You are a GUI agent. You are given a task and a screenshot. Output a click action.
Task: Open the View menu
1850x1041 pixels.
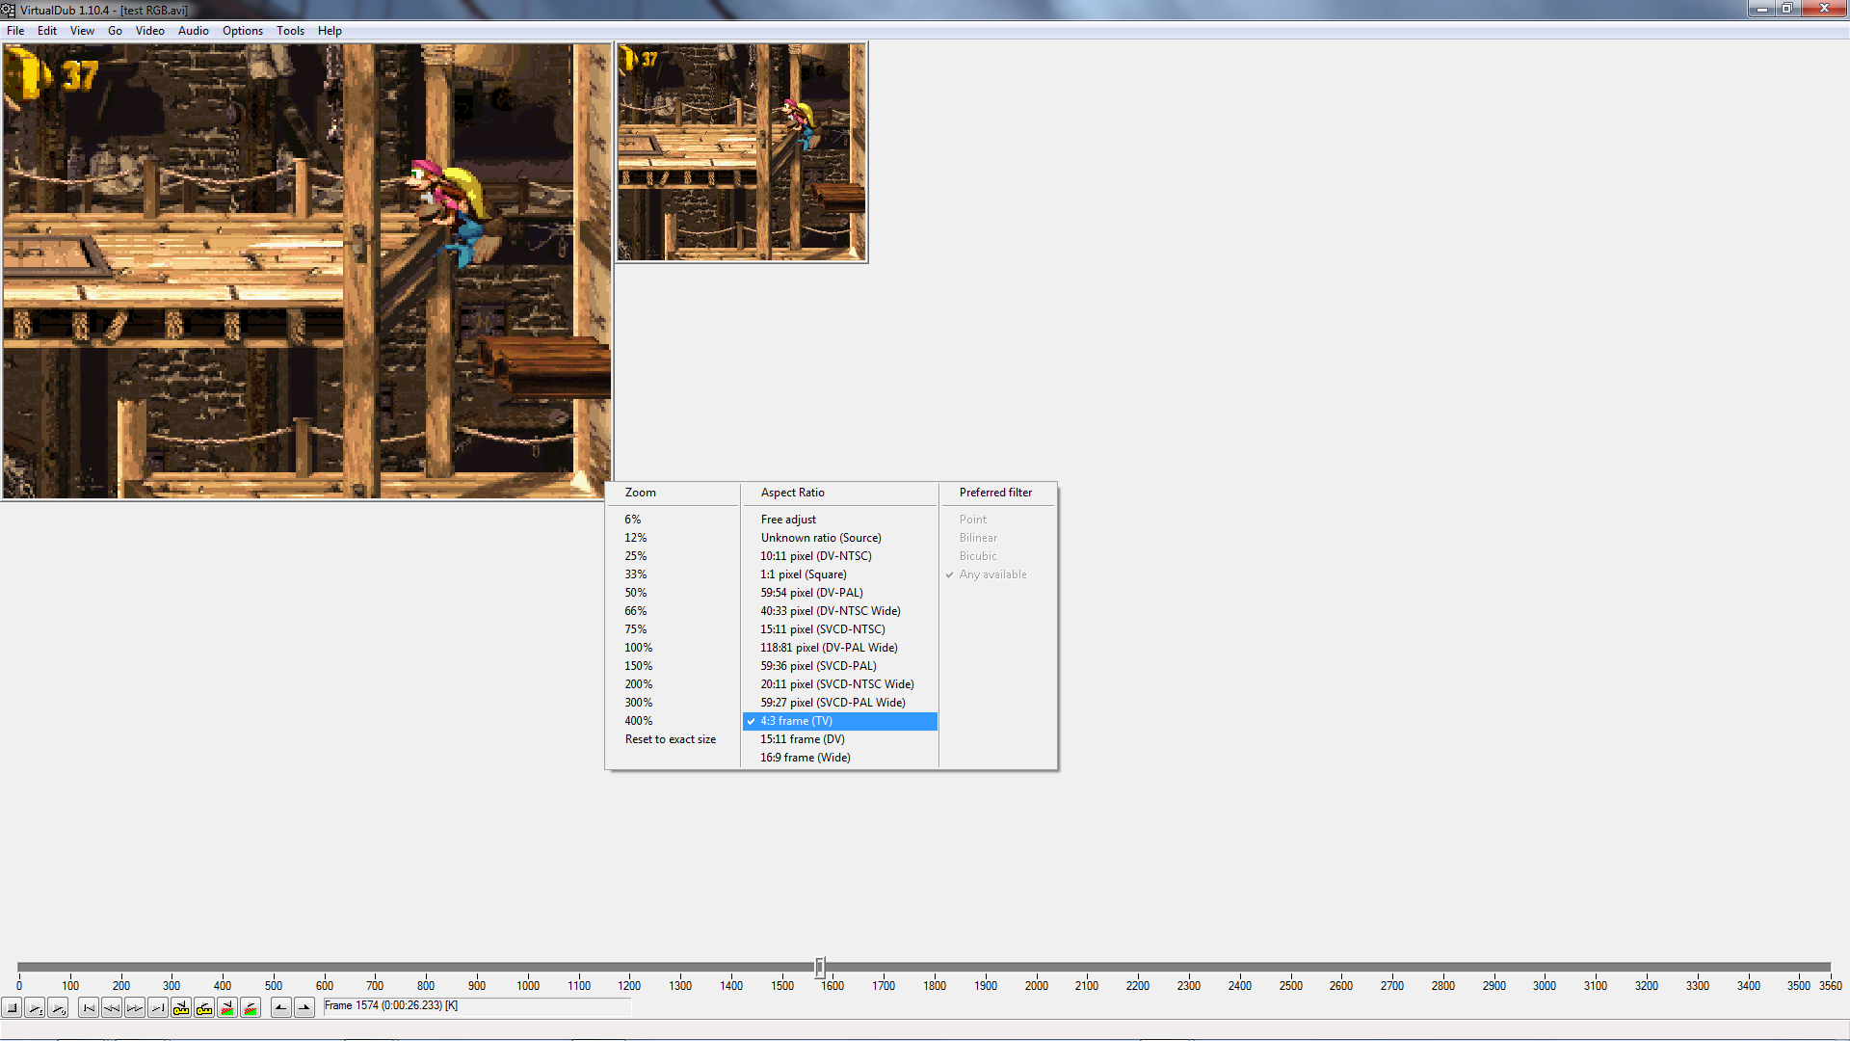click(x=82, y=31)
